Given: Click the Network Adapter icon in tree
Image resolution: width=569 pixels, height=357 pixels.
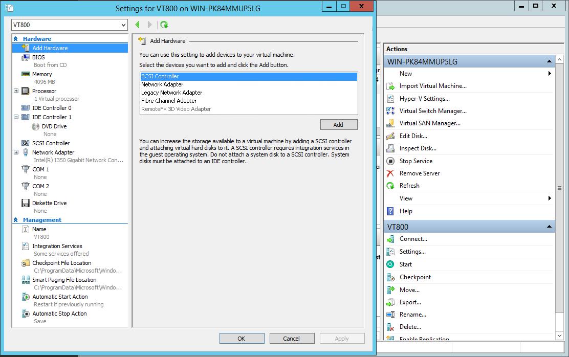Looking at the screenshot, I should pyautogui.click(x=26, y=152).
